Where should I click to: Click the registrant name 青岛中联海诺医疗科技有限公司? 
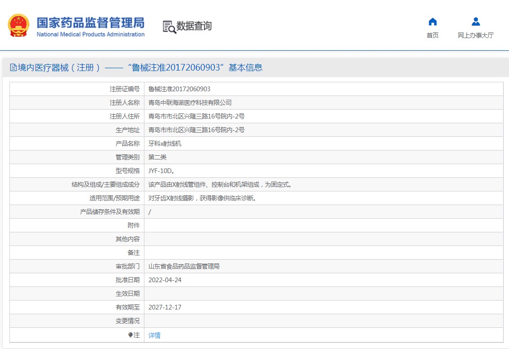click(190, 103)
